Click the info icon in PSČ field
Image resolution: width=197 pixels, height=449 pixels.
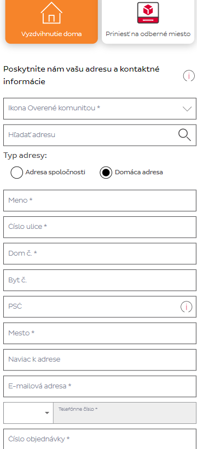pyautogui.click(x=187, y=307)
